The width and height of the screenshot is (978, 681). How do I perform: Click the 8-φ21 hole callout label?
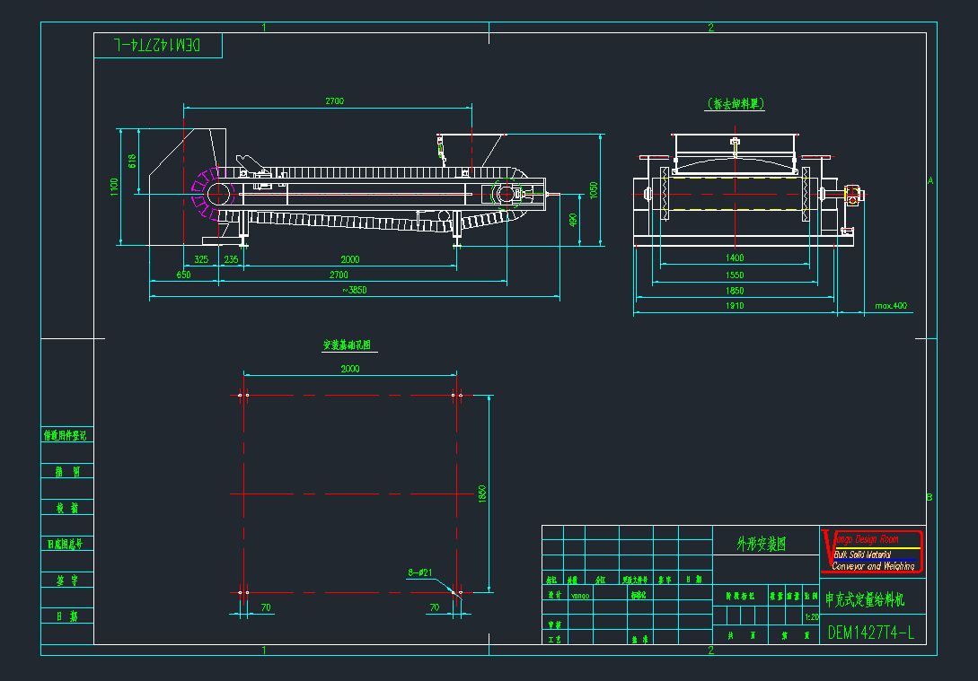(x=420, y=572)
